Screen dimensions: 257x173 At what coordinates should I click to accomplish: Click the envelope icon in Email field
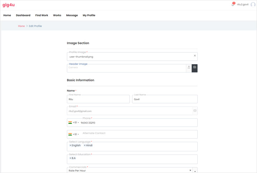coord(195,111)
